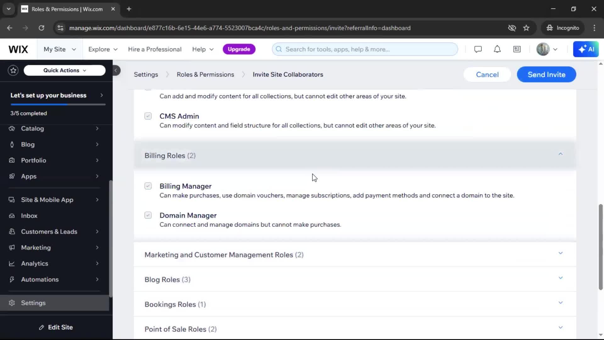Open the chat messages icon

(x=478, y=49)
